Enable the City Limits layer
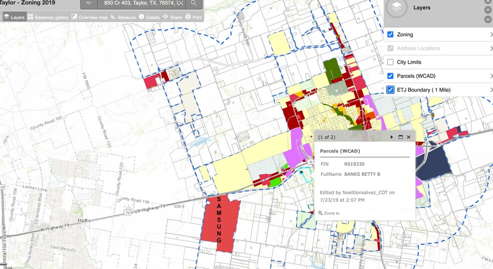493x269 pixels. [390, 62]
